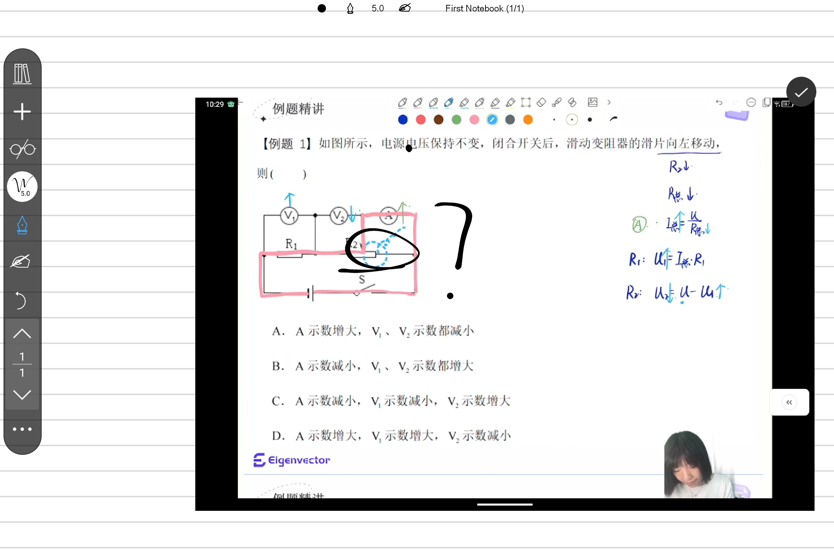Choose the laser pointer tool icon
834x556 pixels.
[556, 103]
